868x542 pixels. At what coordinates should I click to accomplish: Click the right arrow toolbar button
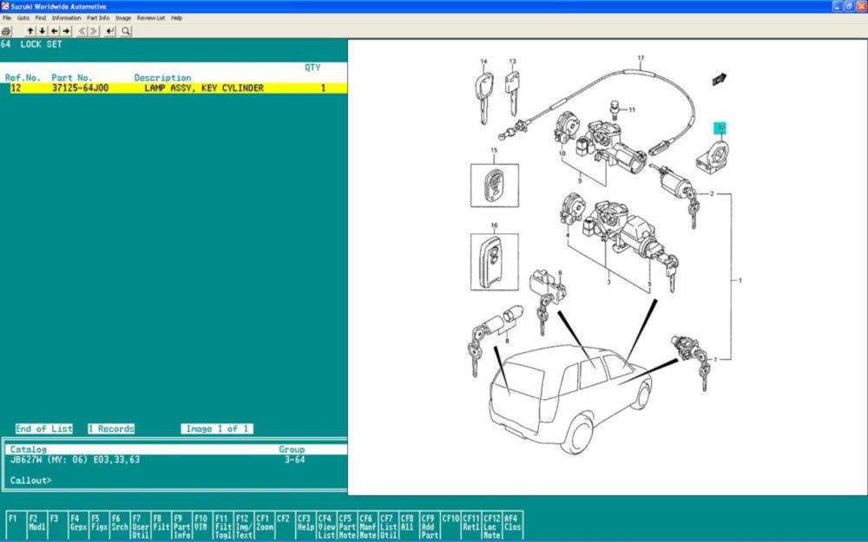[x=66, y=31]
